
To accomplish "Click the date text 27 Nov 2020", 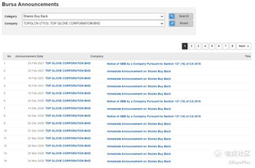I will coord(36,138).
